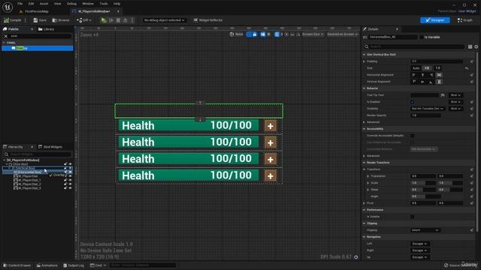481x270 pixels.
Task: Save the widget blueprint
Action: (x=40, y=20)
